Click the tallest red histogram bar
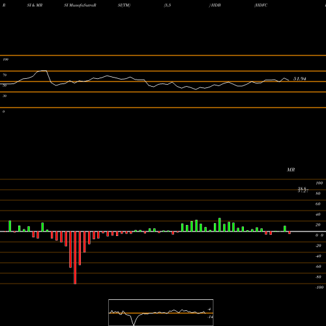 (75, 258)
